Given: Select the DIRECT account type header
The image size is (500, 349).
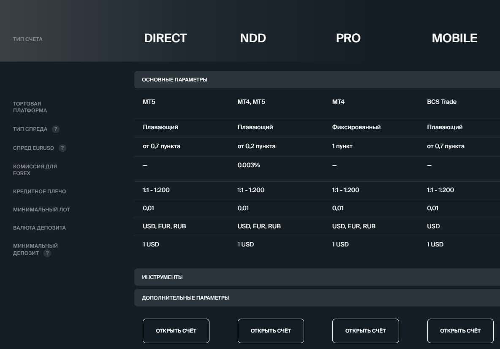Looking at the screenshot, I should tap(165, 38).
